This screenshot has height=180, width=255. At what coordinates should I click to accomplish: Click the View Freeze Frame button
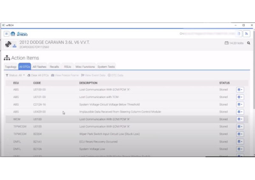tap(65, 75)
